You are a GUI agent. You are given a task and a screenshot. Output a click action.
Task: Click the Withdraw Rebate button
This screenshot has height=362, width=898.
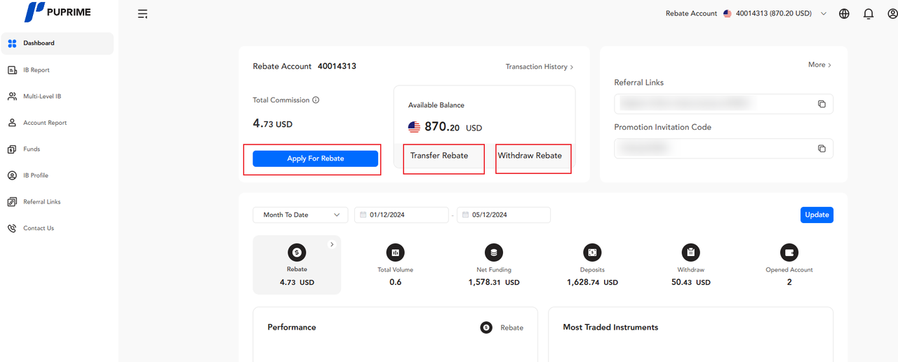coord(530,156)
